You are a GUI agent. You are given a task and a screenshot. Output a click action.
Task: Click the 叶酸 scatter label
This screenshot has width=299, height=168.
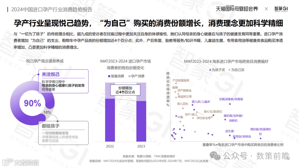pos(180,117)
